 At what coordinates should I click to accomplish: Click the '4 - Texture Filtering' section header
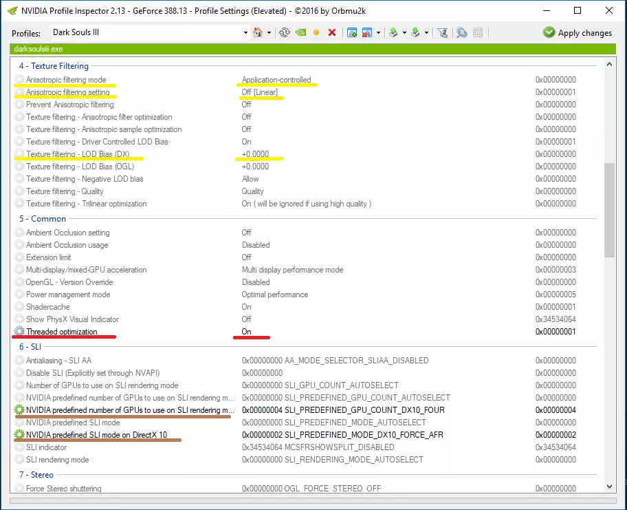pyautogui.click(x=54, y=65)
